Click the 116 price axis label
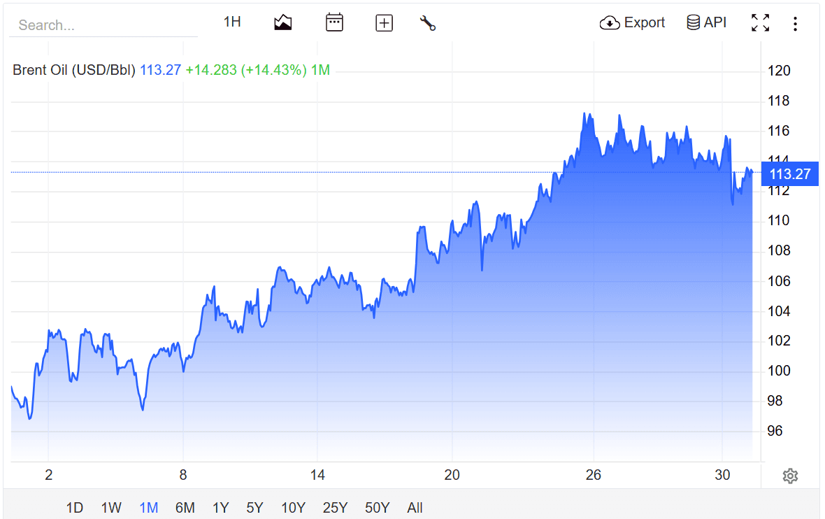The height and width of the screenshot is (519, 825). (779, 131)
